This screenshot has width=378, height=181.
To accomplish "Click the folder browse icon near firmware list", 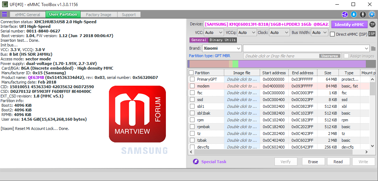I will 373,49.
